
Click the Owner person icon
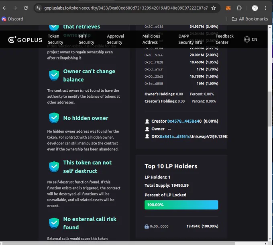click(x=147, y=129)
